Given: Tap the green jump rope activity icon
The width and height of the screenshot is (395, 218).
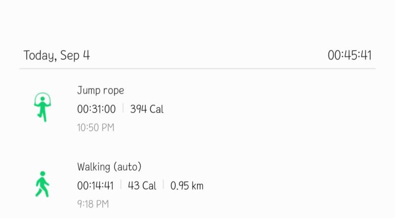Looking at the screenshot, I should click(42, 107).
